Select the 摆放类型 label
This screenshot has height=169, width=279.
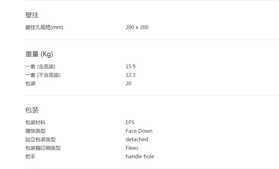click(35, 131)
